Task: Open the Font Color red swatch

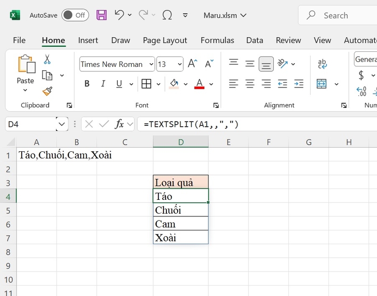Action: click(199, 84)
